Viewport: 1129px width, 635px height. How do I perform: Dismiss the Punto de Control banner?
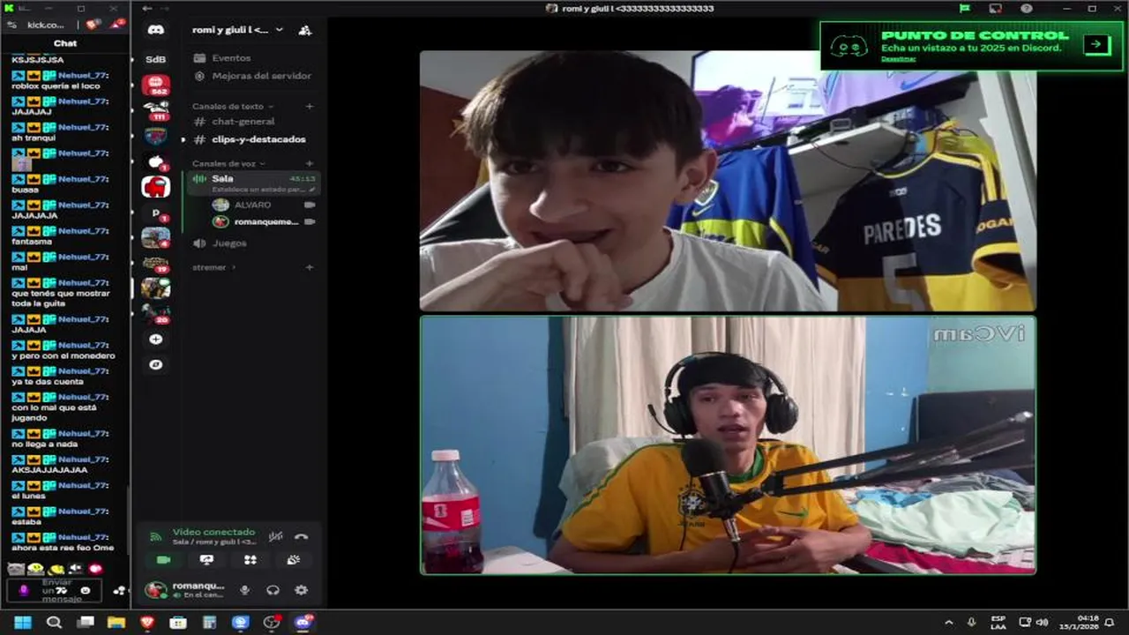pos(898,59)
